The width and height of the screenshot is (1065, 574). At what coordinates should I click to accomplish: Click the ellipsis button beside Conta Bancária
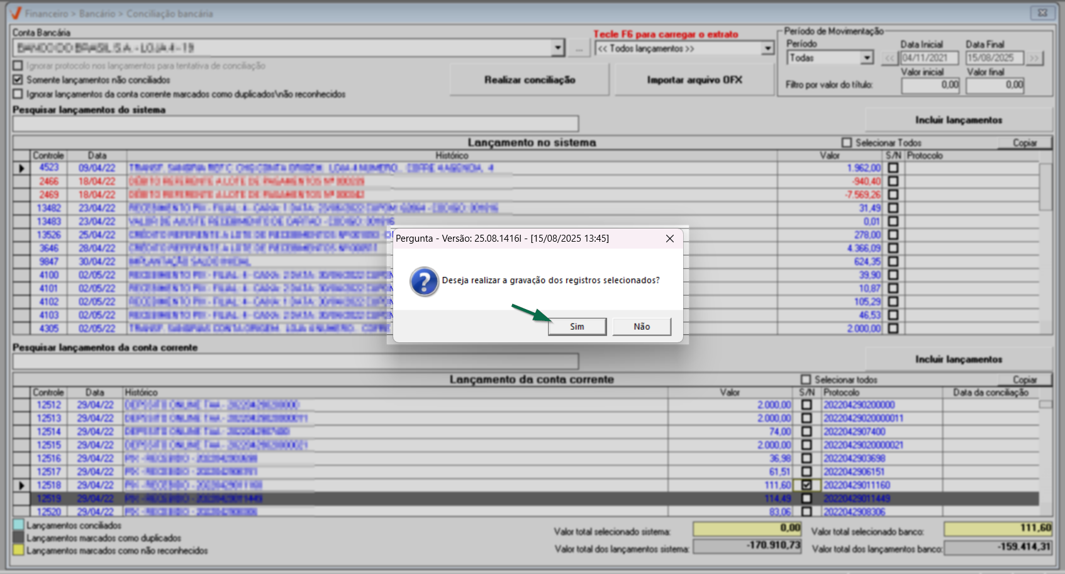point(579,48)
